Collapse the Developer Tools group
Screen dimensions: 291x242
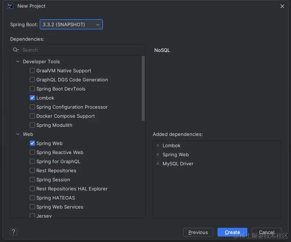(x=18, y=61)
